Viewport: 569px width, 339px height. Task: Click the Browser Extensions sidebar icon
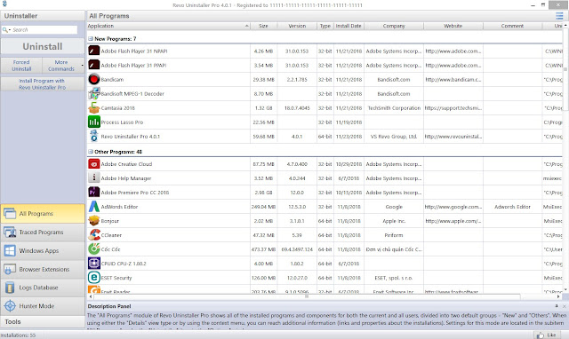click(10, 269)
